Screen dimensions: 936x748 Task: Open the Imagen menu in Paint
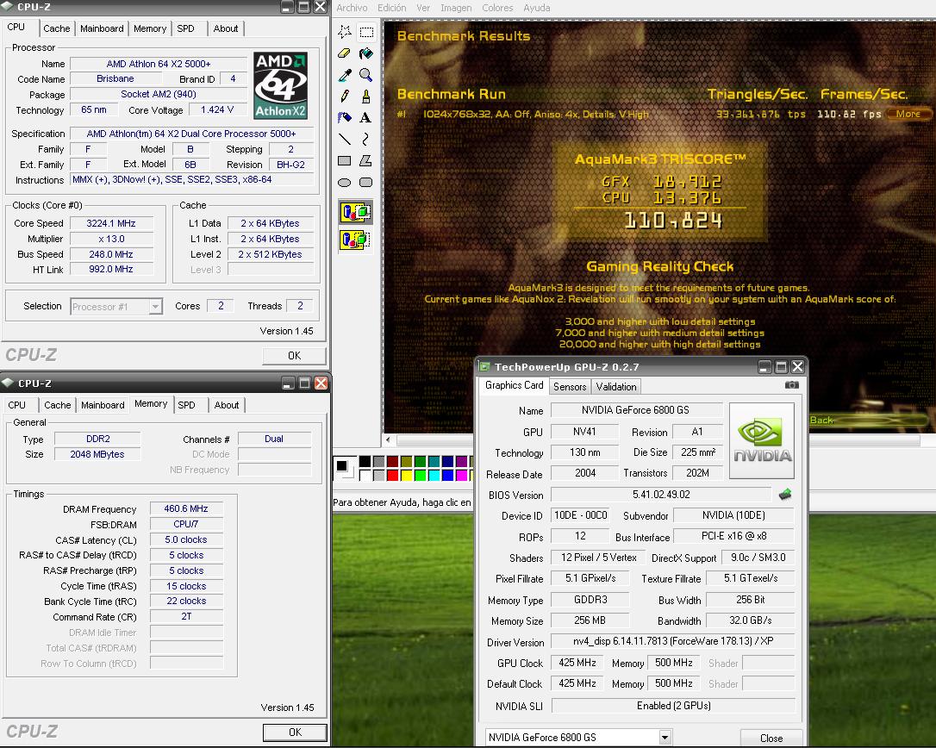tap(456, 8)
